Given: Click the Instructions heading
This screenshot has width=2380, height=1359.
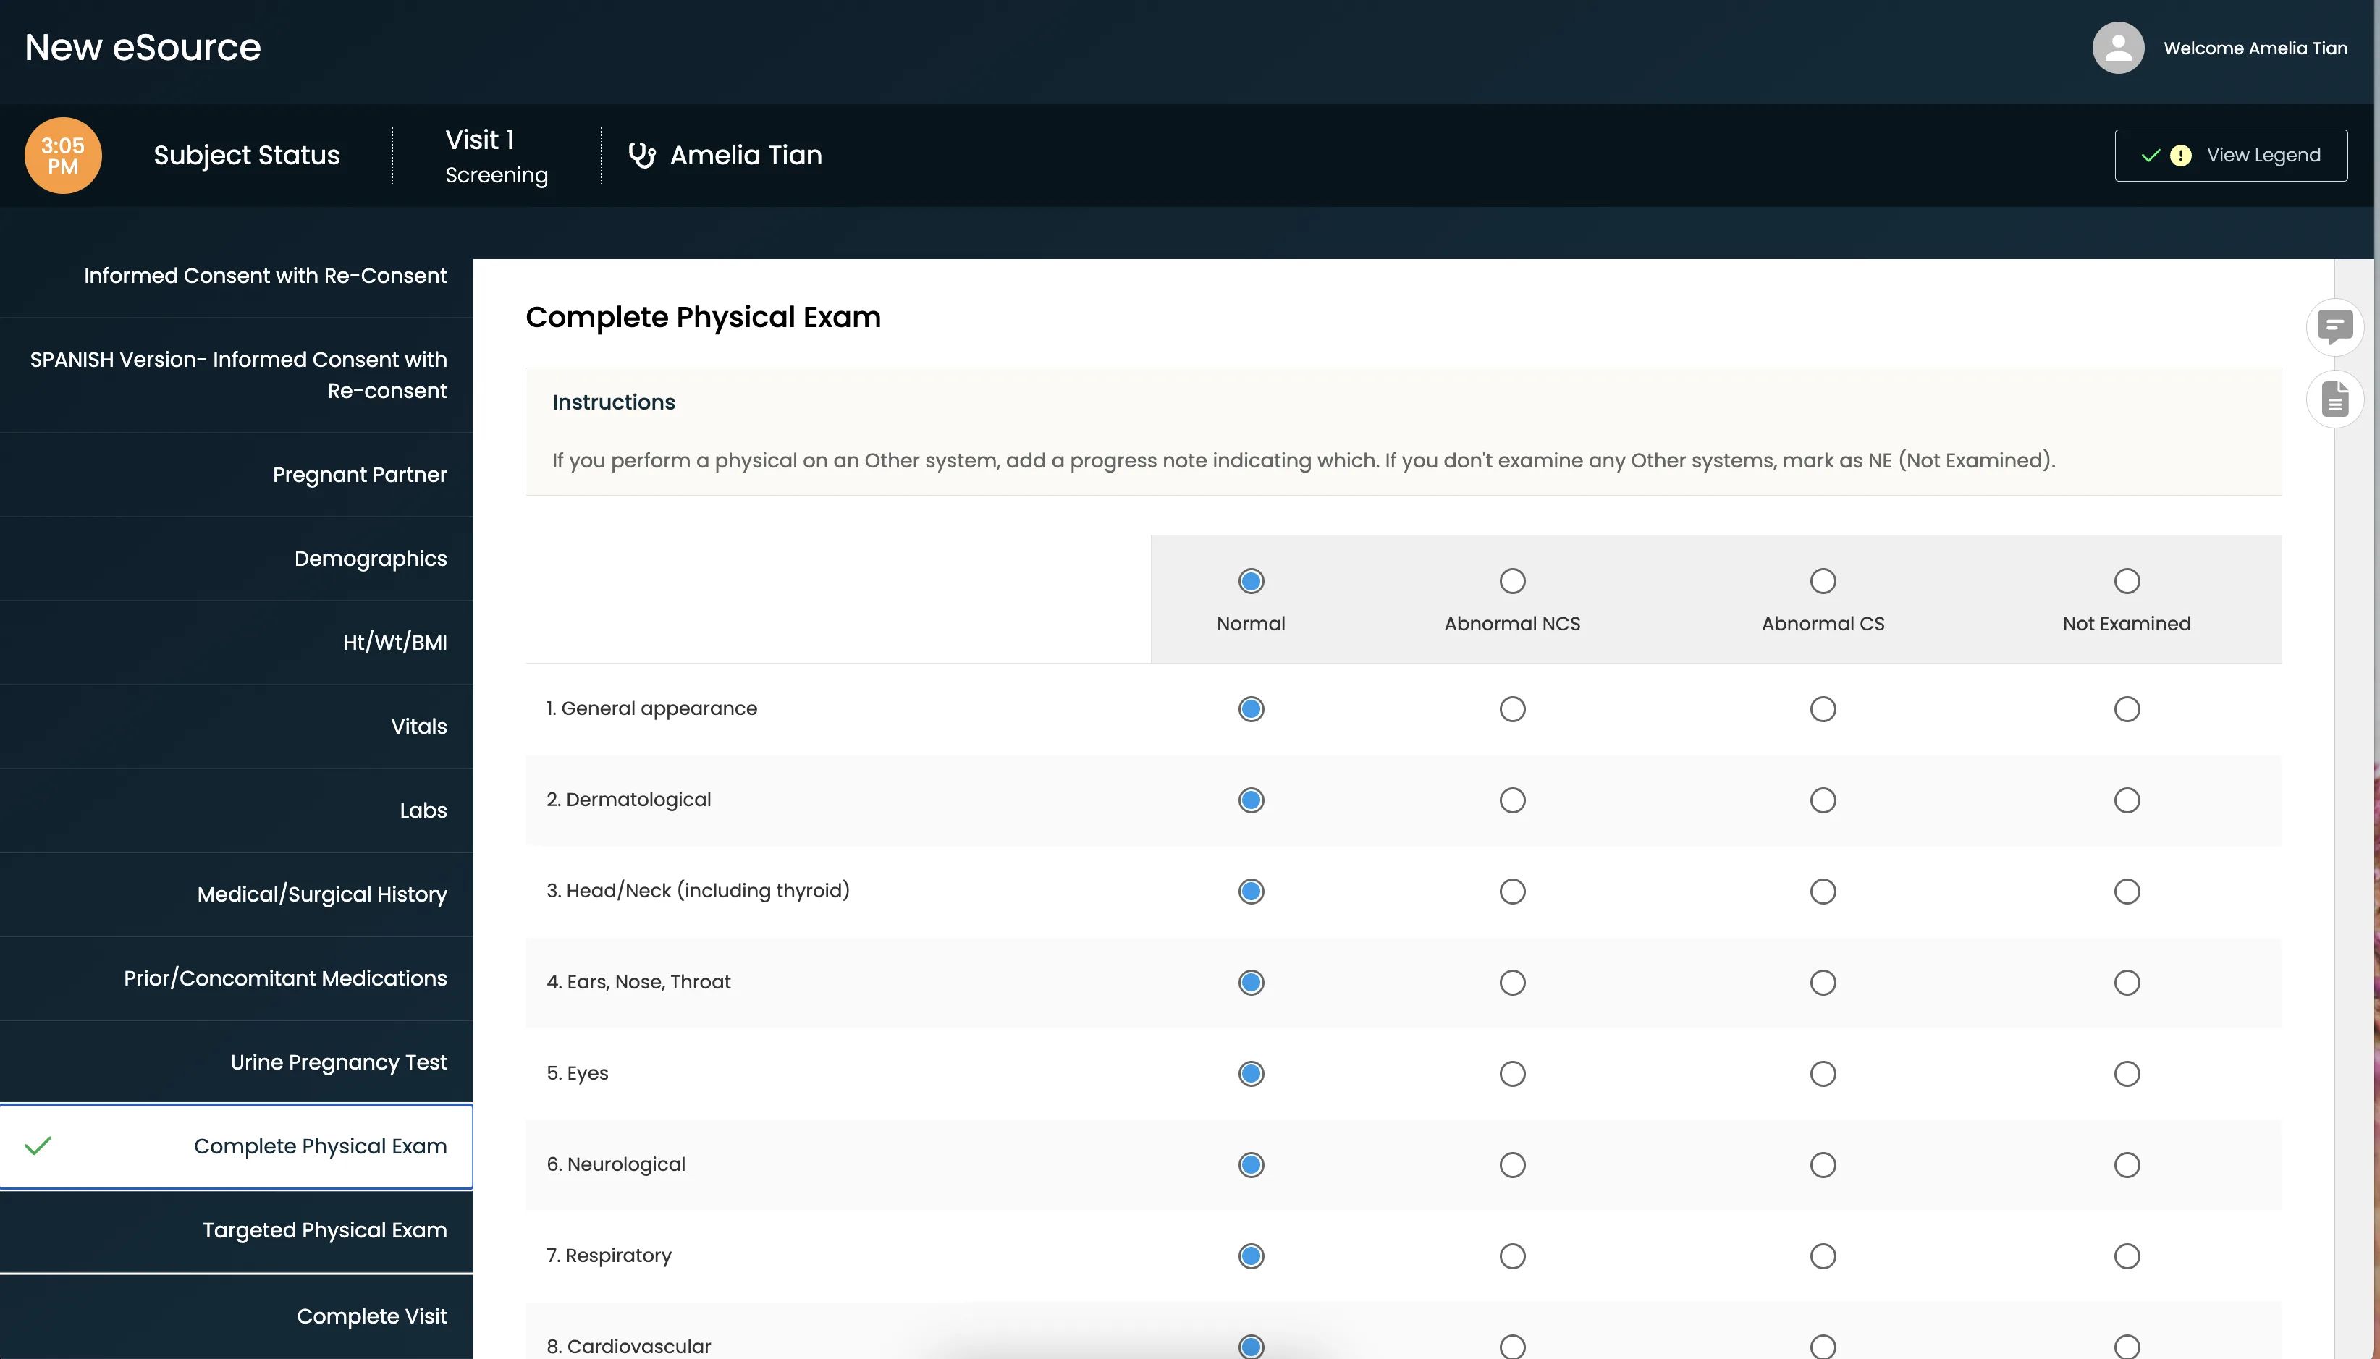Looking at the screenshot, I should (x=613, y=402).
